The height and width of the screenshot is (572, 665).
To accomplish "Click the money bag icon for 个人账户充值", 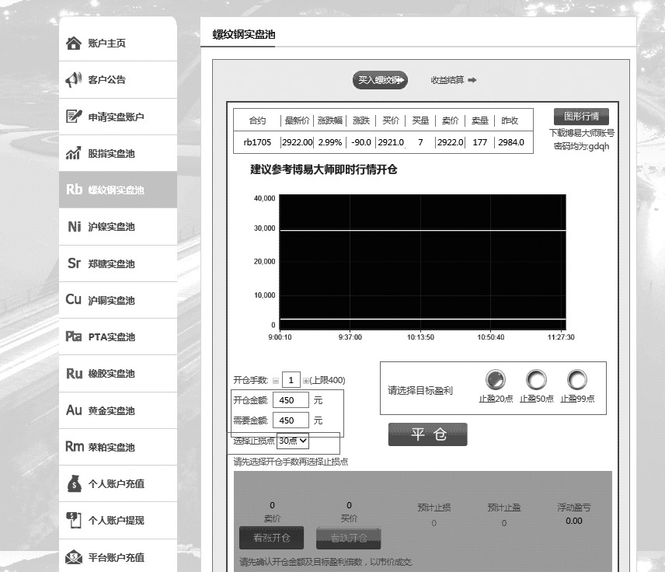I will pyautogui.click(x=75, y=483).
